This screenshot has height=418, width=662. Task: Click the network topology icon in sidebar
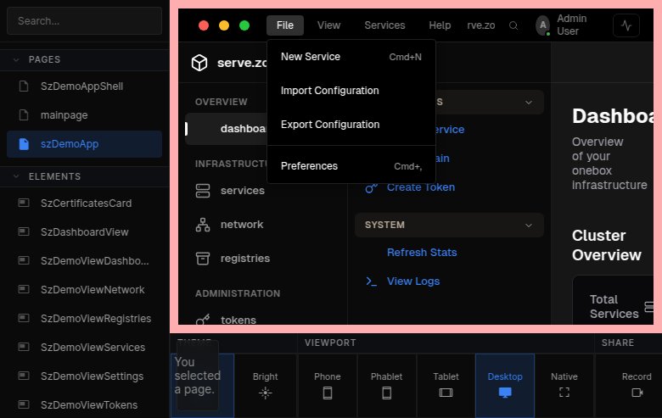tap(203, 225)
